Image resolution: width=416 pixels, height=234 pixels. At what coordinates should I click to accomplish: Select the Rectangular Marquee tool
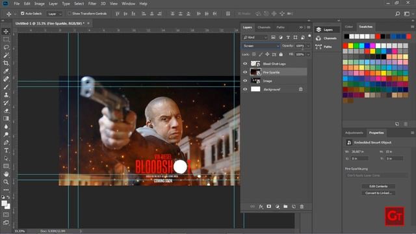click(x=6, y=39)
